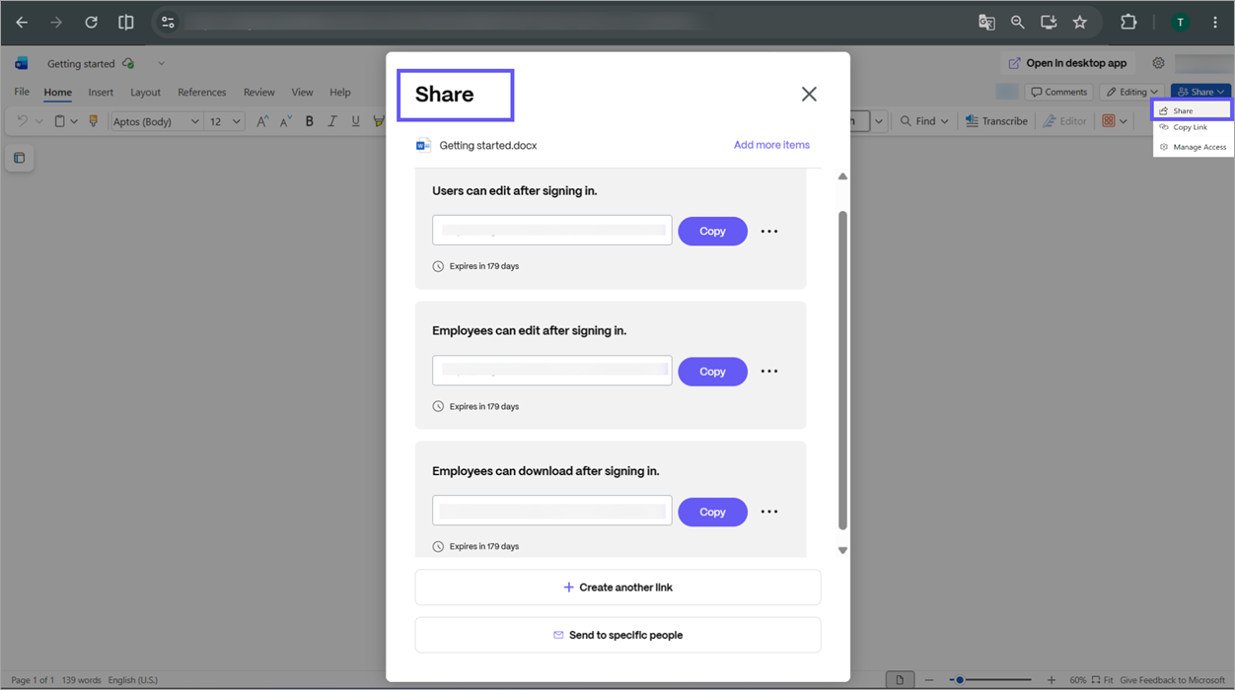Click the zoom slider handle

pyautogui.click(x=959, y=680)
